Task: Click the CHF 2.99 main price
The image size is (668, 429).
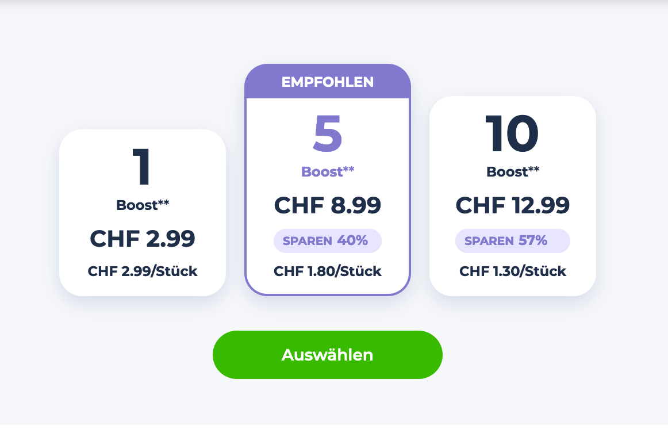Action: click(x=143, y=239)
